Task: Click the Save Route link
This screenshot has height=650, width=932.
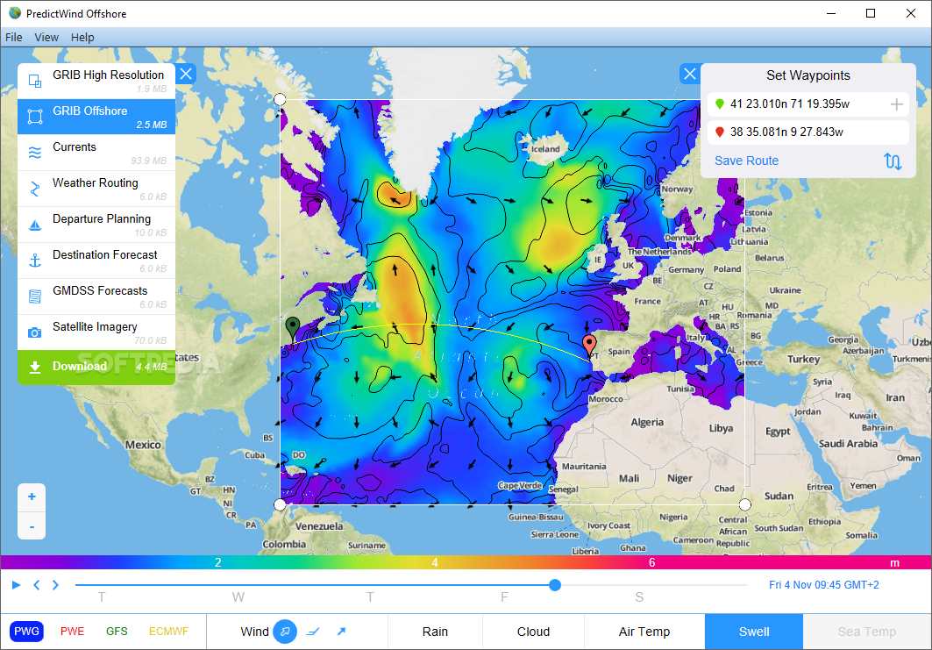Action: click(x=746, y=161)
